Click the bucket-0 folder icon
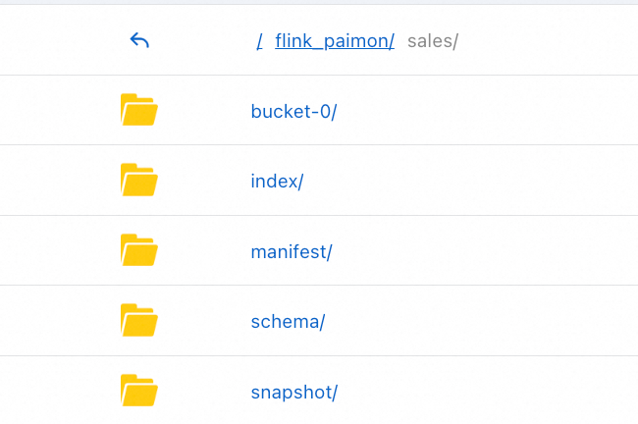638x424 pixels. point(138,110)
